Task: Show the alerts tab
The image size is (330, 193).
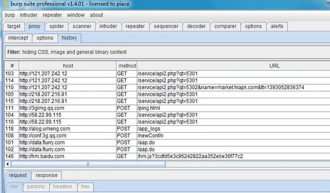Action: coord(277,26)
